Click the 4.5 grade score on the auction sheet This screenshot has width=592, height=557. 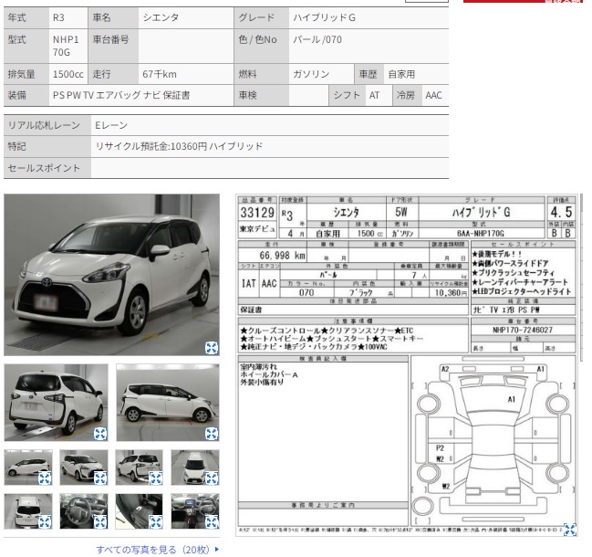561,212
